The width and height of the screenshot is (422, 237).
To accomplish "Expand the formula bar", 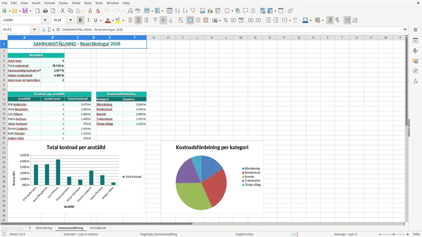I will click(405, 29).
